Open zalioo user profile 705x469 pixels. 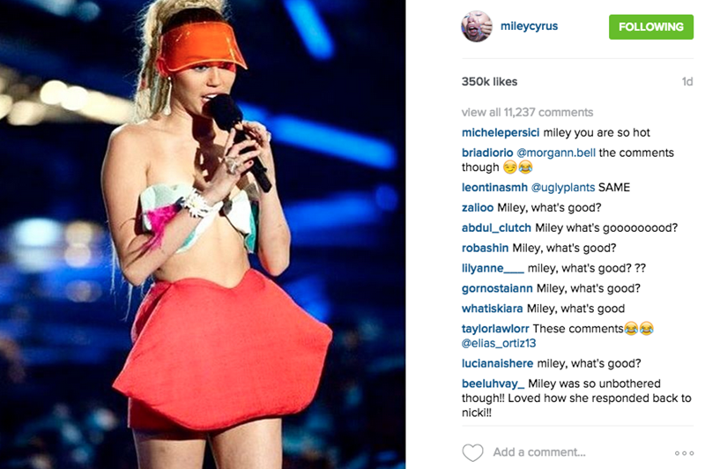point(478,208)
